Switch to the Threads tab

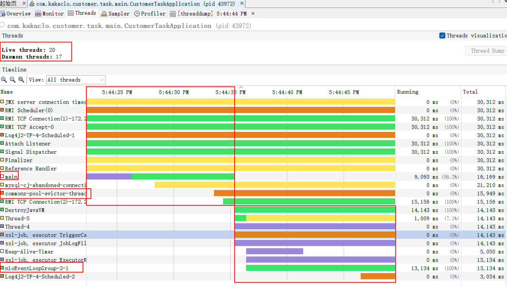click(82, 13)
